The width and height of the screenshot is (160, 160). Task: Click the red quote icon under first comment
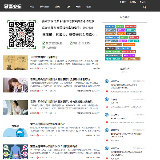click(x=107, y=92)
